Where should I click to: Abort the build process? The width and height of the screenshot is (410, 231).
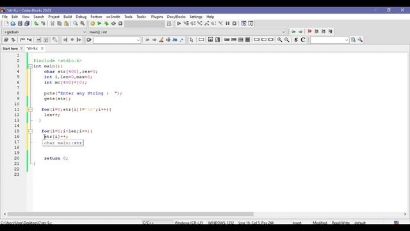click(120, 24)
